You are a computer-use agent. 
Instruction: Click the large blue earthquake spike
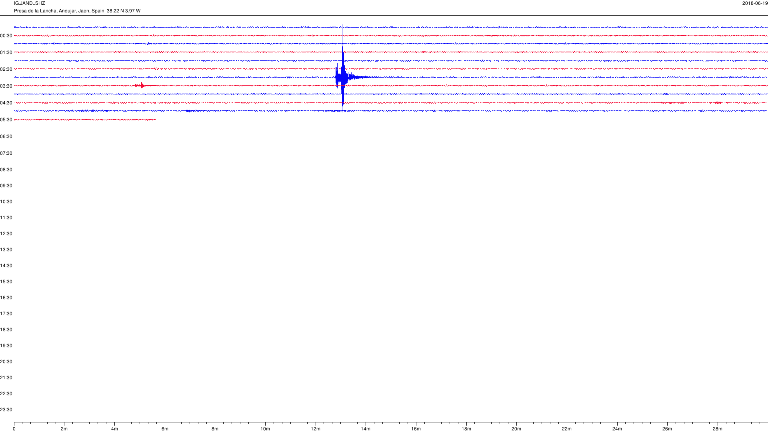pyautogui.click(x=343, y=77)
